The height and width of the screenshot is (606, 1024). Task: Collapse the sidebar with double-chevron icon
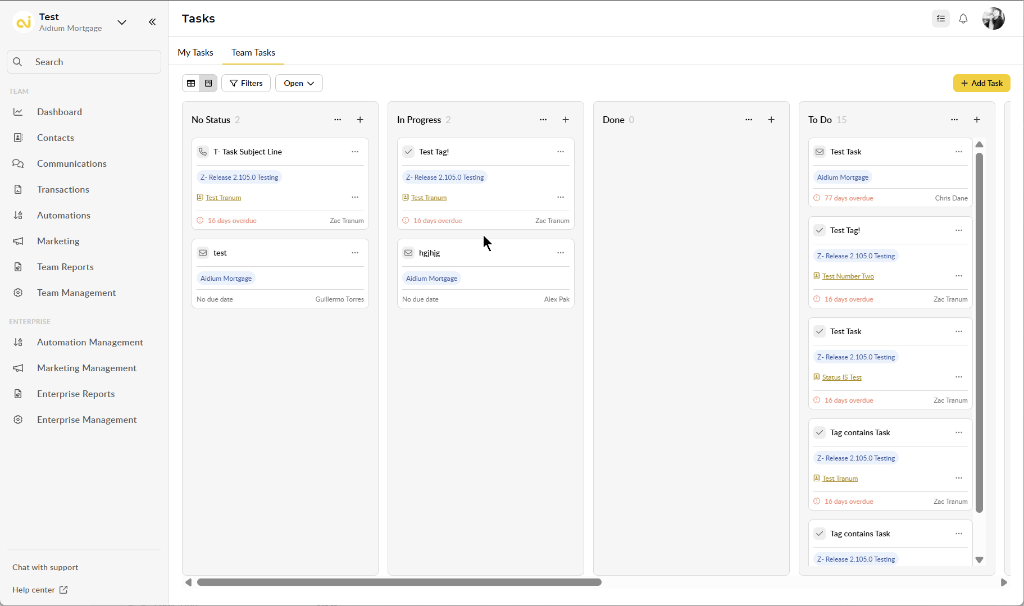click(152, 22)
